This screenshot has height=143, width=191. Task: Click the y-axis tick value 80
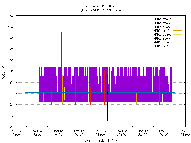click(x=12, y=71)
